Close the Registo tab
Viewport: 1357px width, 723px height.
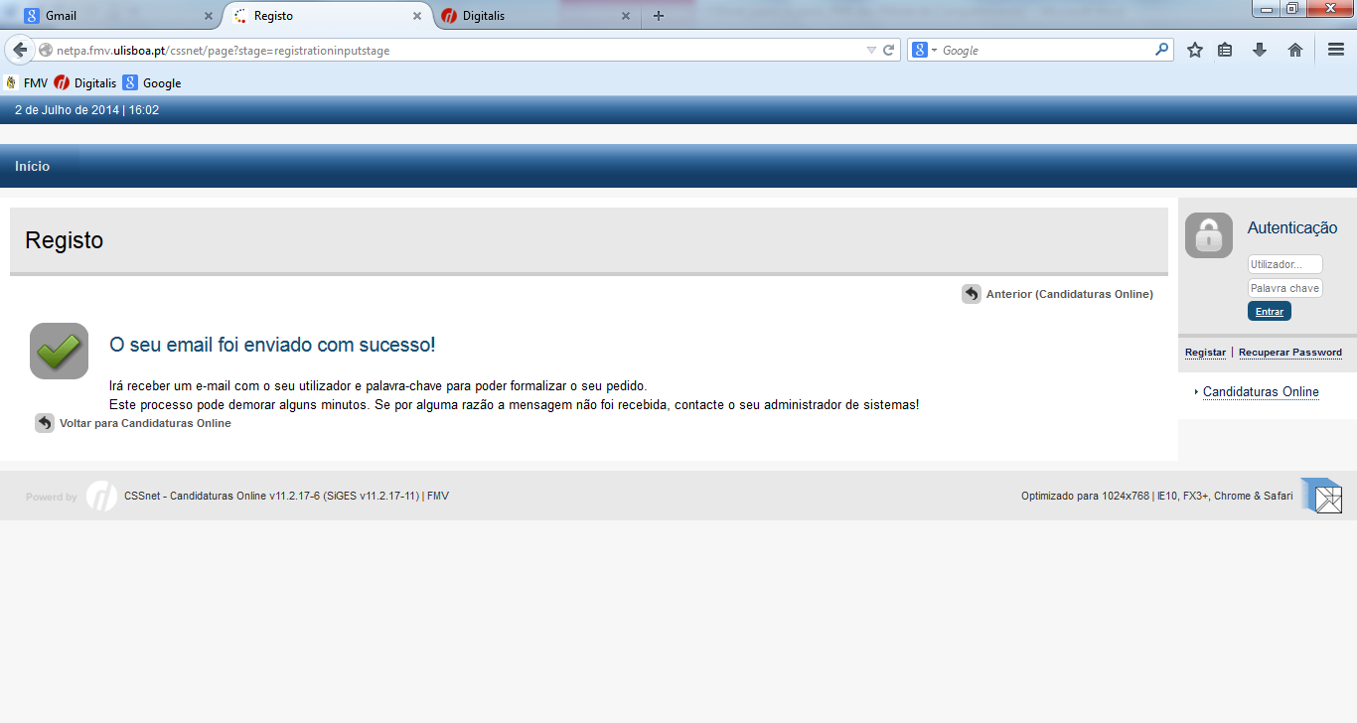click(x=417, y=16)
